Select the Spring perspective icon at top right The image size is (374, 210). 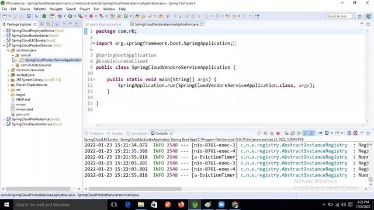click(x=369, y=16)
